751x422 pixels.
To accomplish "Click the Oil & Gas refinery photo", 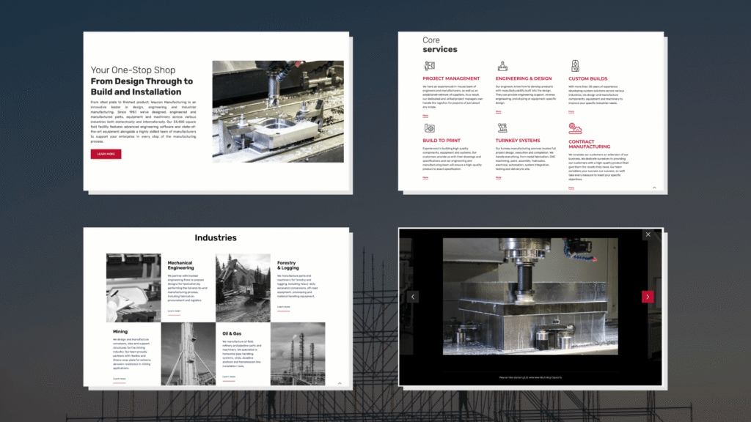I will tap(298, 354).
